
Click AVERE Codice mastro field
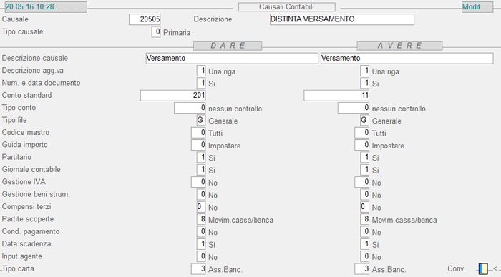362,133
